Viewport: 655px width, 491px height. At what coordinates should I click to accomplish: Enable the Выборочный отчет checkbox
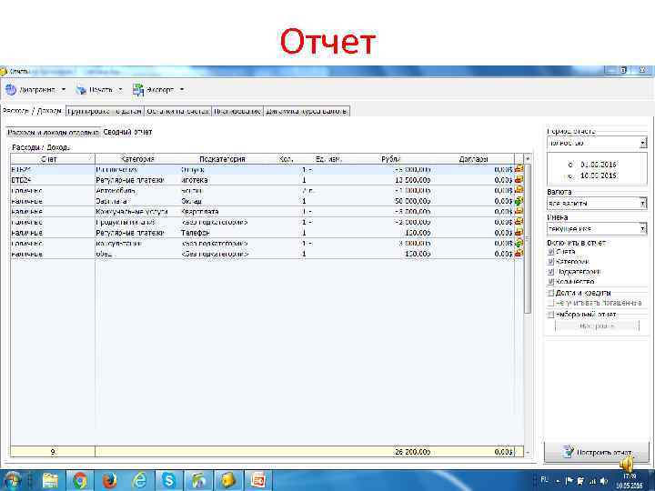click(x=550, y=314)
